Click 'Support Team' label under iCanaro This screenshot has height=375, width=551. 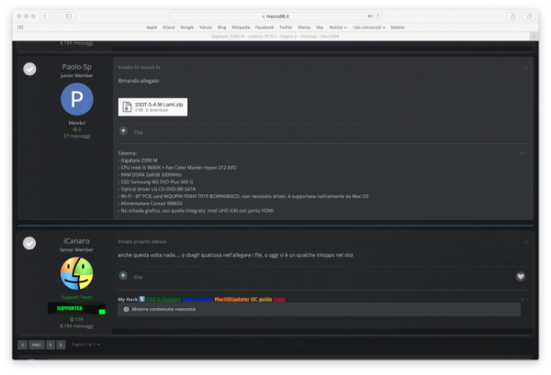click(76, 297)
